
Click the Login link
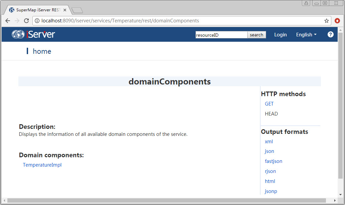click(280, 35)
